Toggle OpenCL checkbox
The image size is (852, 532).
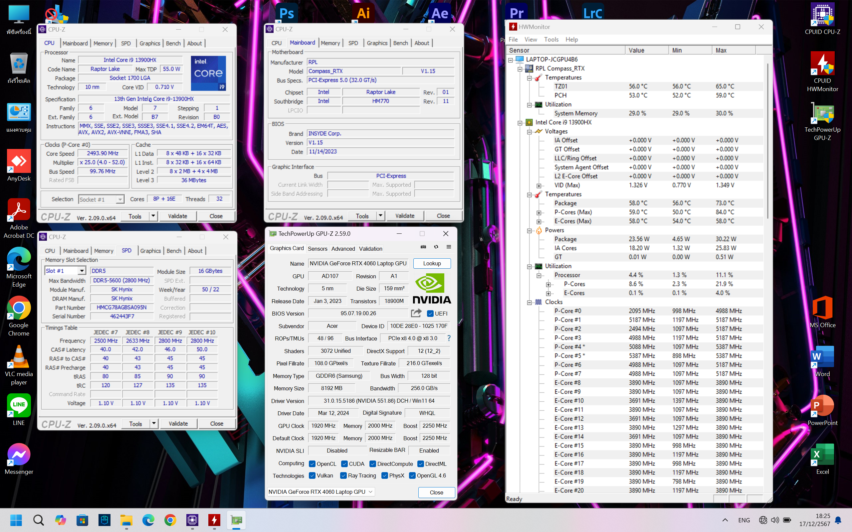(312, 464)
